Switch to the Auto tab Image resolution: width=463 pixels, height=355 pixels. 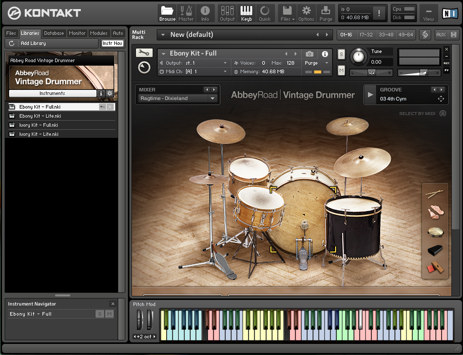coord(118,33)
